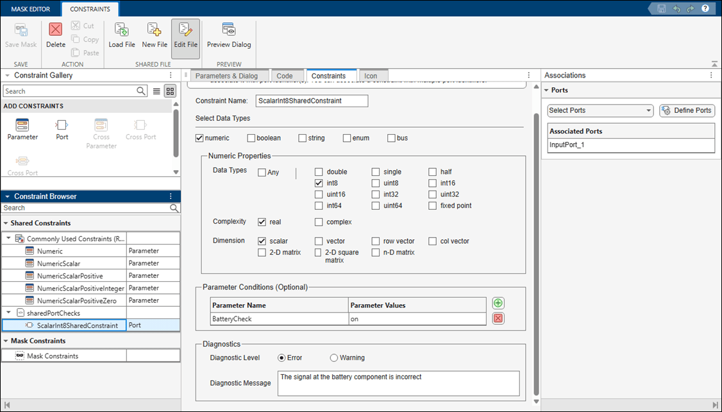The image size is (722, 412).
Task: Switch to the Parameters & Dialog tab
Action: [226, 76]
